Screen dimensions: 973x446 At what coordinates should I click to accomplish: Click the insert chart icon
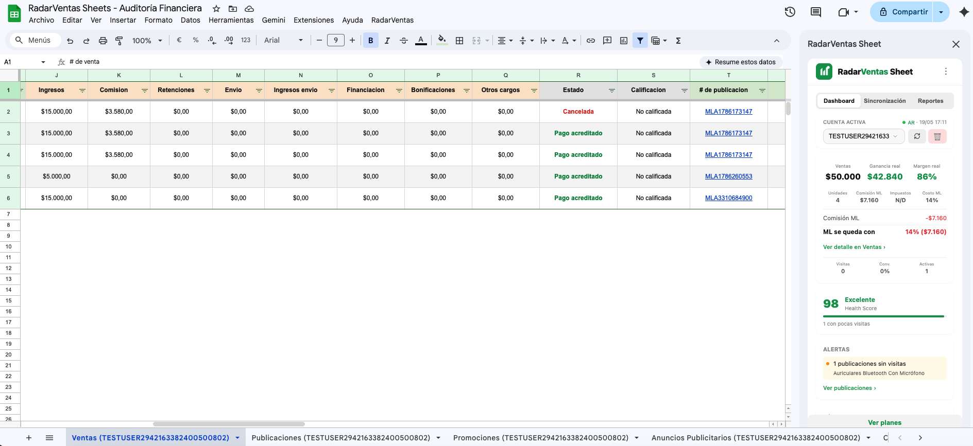click(x=624, y=40)
